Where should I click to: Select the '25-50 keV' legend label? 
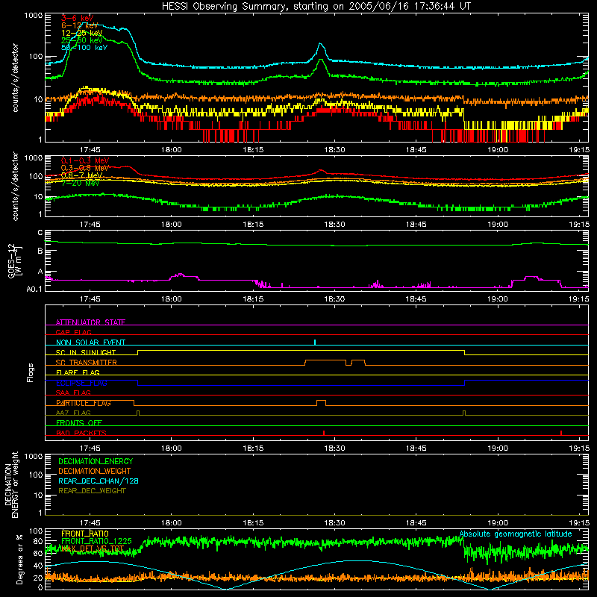[x=81, y=40]
